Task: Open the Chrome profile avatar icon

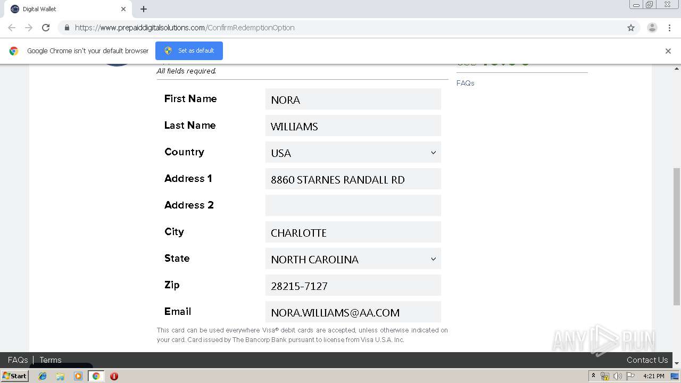Action: (x=652, y=28)
